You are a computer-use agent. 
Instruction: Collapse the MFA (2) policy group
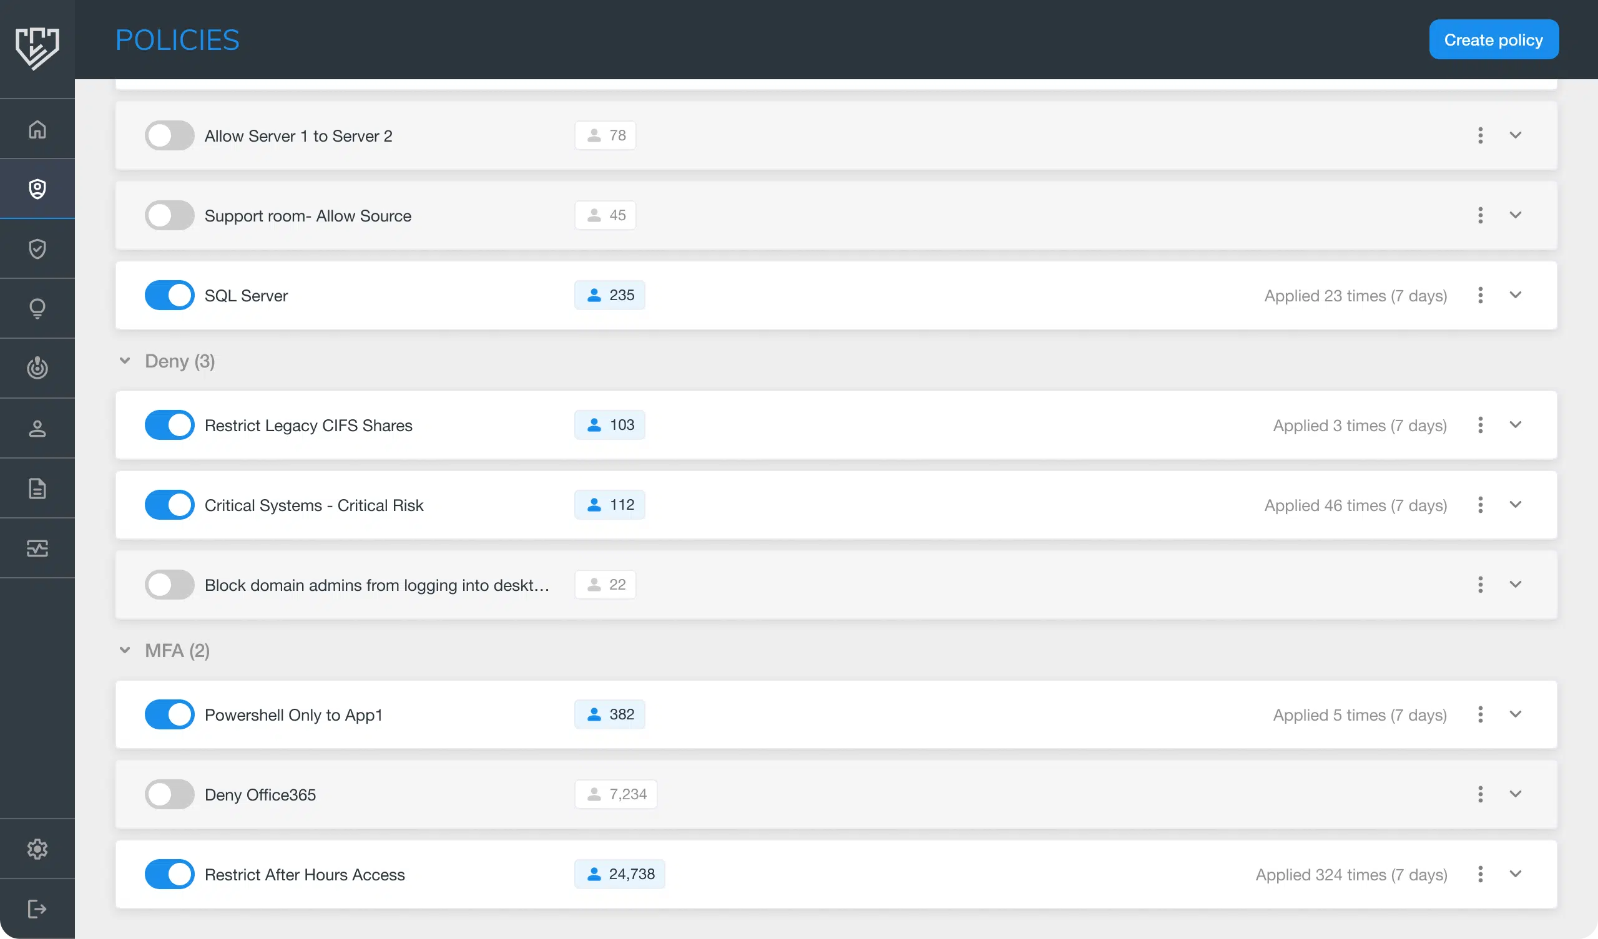coord(125,651)
